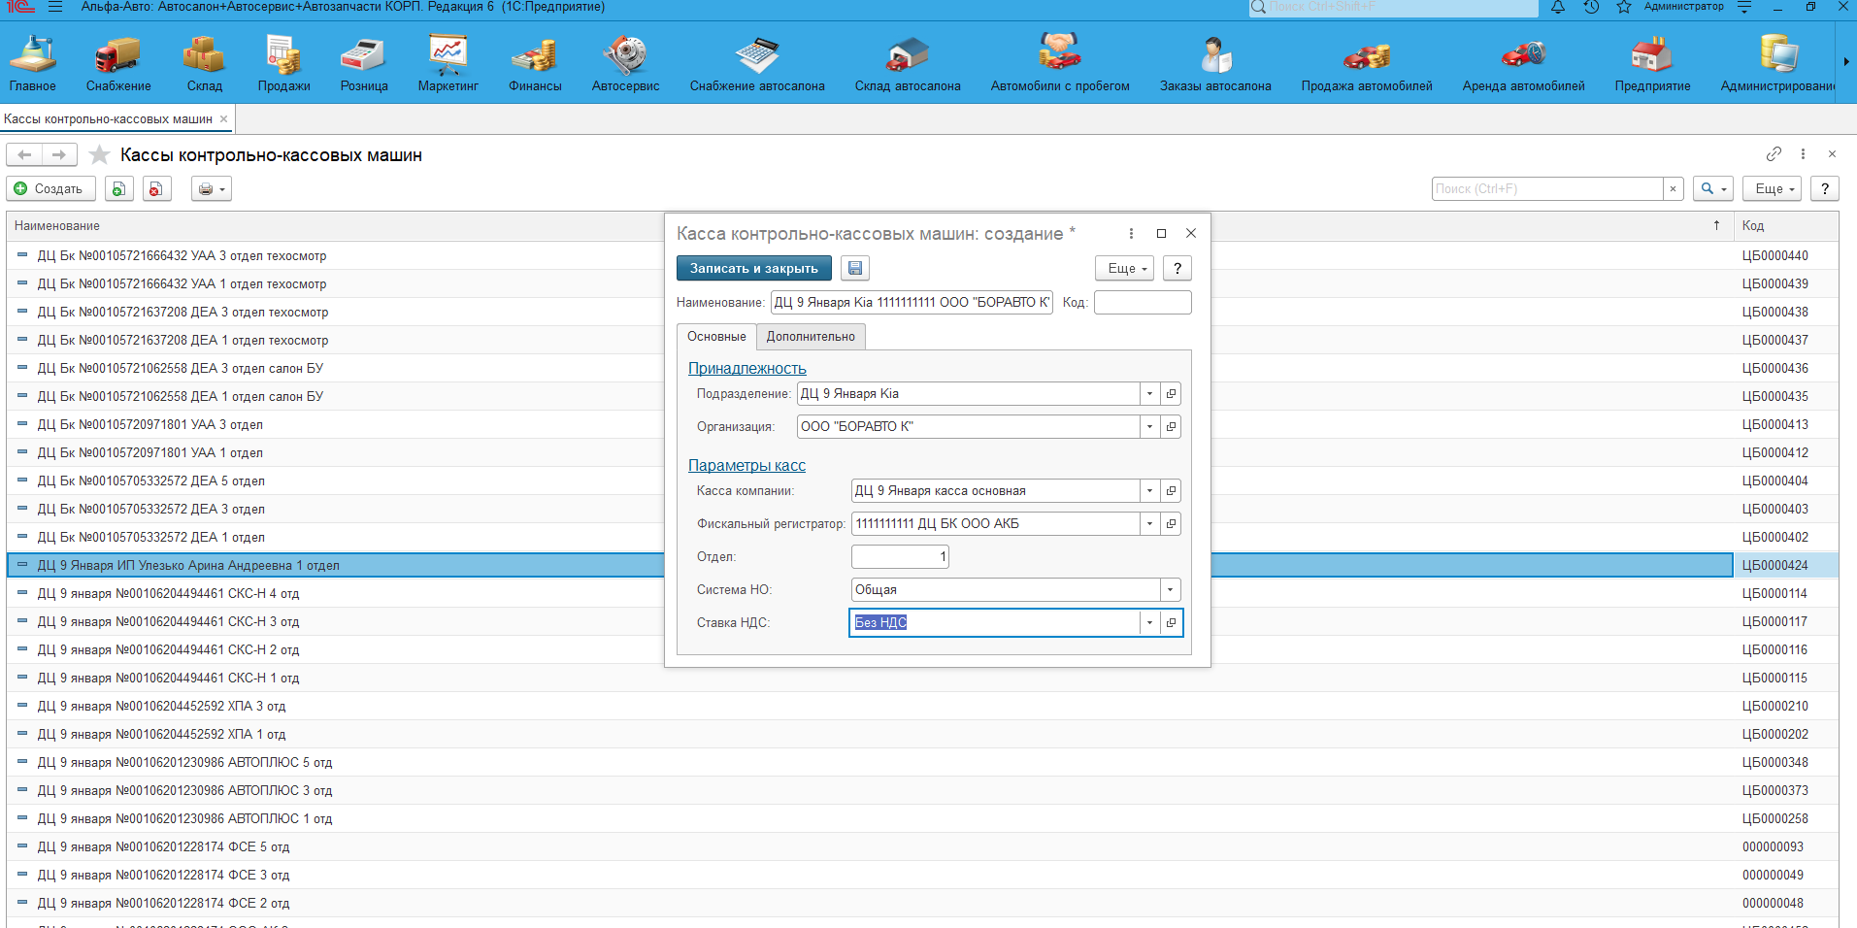Open the Снабжение section
Viewport: 1857px width, 928px height.
[x=118, y=64]
